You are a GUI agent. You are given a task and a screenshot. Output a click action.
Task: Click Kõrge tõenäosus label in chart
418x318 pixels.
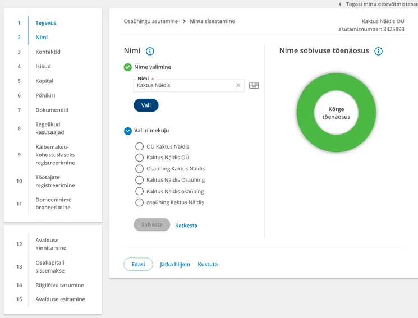pyautogui.click(x=336, y=113)
